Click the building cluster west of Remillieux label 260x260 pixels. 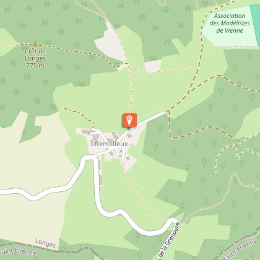tap(87, 131)
